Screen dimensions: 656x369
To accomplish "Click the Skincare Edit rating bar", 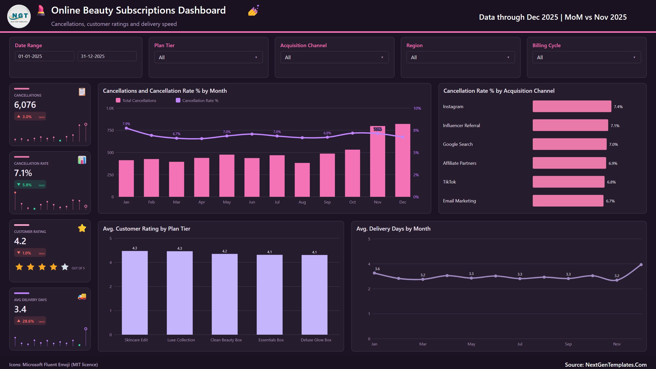I will point(135,293).
